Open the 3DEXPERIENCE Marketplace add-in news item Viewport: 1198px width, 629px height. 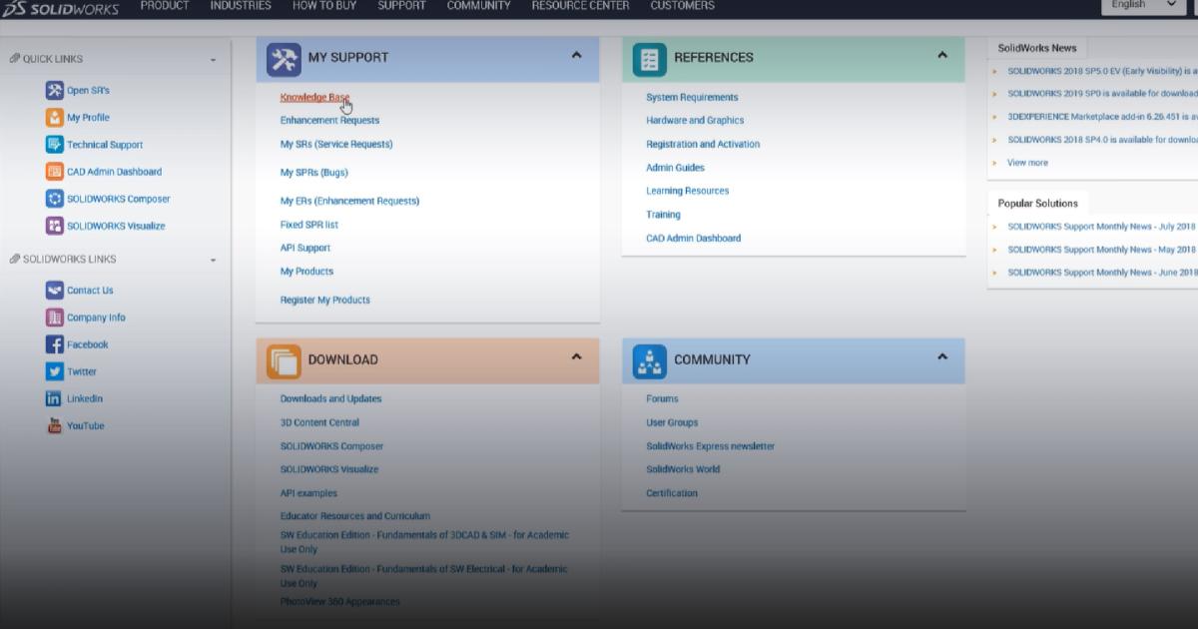1102,117
